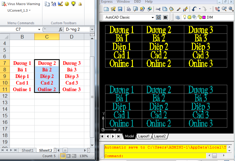The image size is (235, 161).
Task: Expand the Name Box dropdown arrow
Action: pyautogui.click(x=39, y=30)
